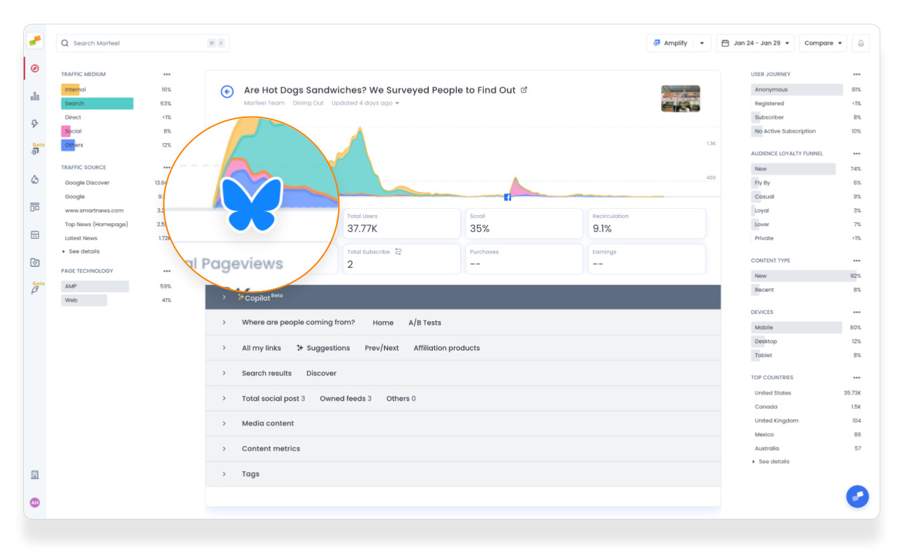Open the bar chart analytics sidebar icon

(35, 96)
